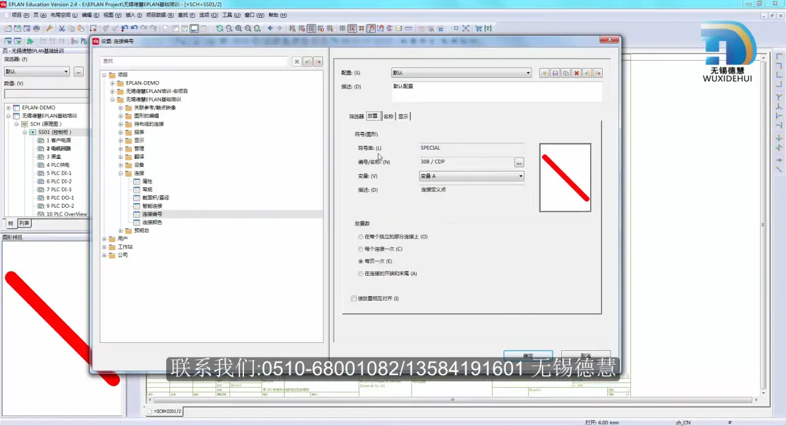Open the 工具 menu
786x426 pixels.
(x=231, y=15)
